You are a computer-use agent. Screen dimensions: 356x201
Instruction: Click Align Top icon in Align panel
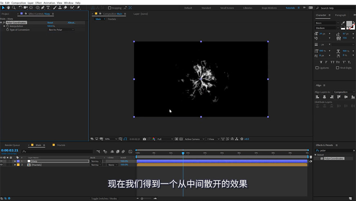coord(339,97)
